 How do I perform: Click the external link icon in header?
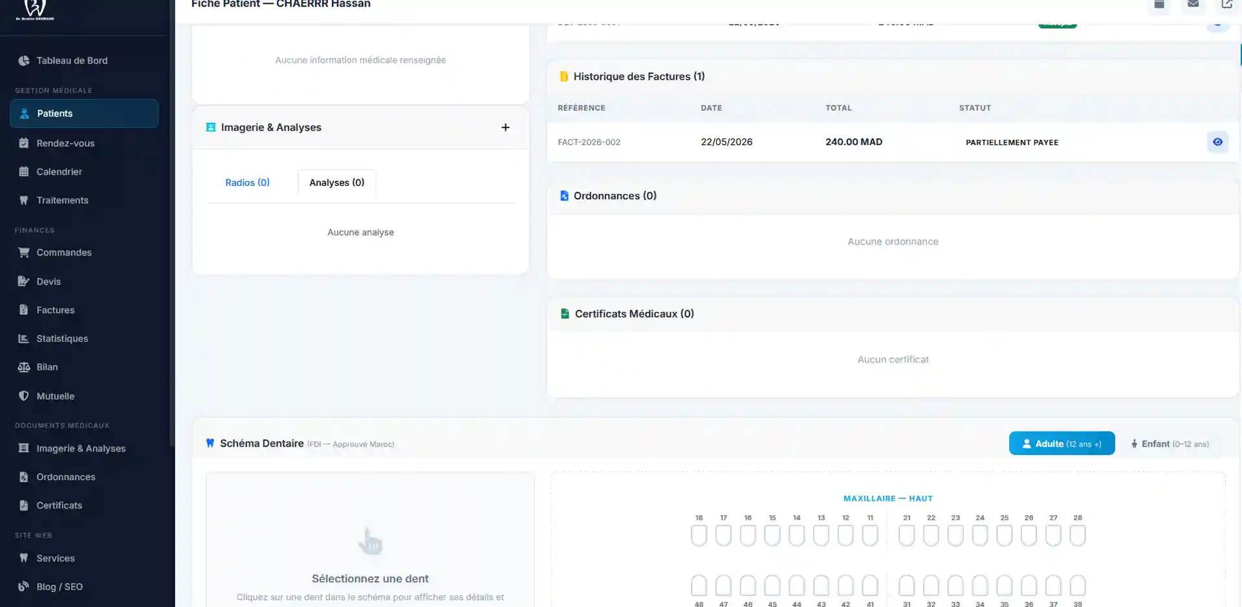tap(1226, 5)
